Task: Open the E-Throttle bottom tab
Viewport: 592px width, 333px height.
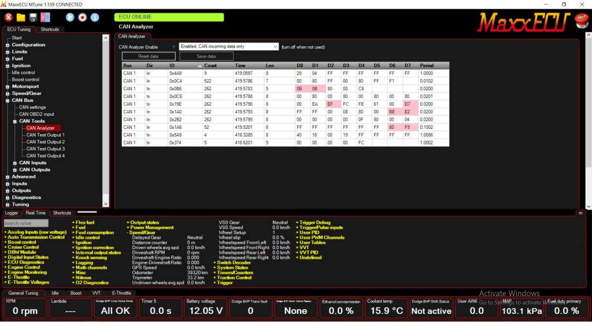Action: [121, 293]
